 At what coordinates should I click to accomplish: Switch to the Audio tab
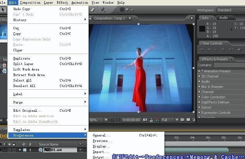point(223,18)
